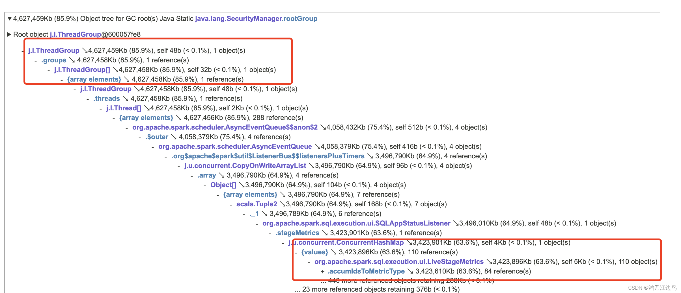Open org.apache.spark.scheduler.AsyncEventQueue$$anon$2 link
Screen dimensions: 681x293
coord(225,127)
